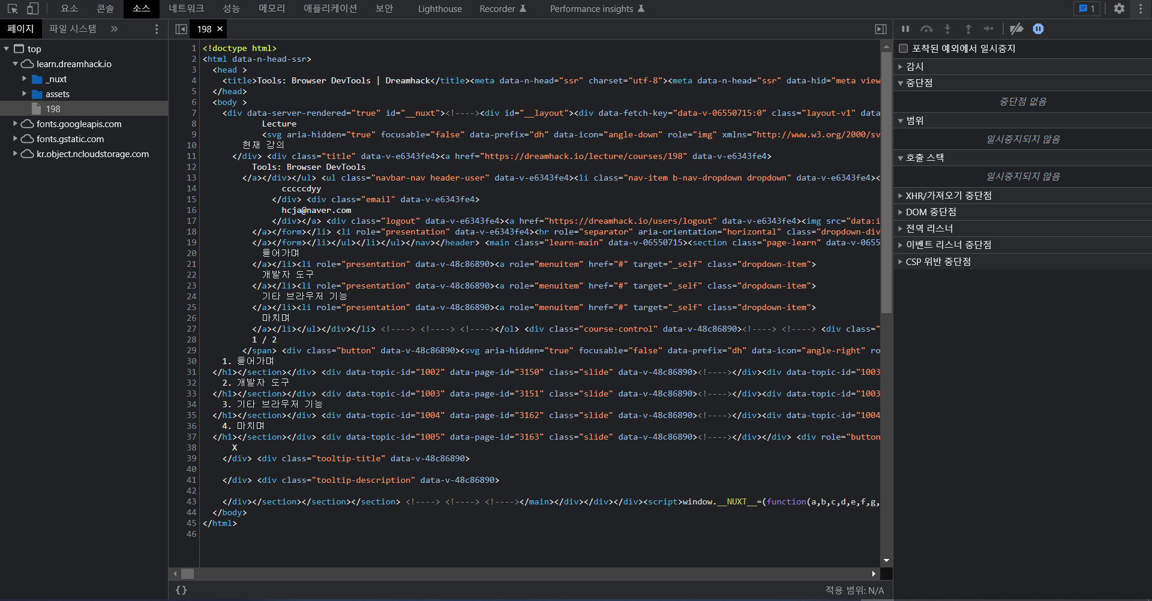Click the fonts.googleapis.com label

pyautogui.click(x=79, y=124)
